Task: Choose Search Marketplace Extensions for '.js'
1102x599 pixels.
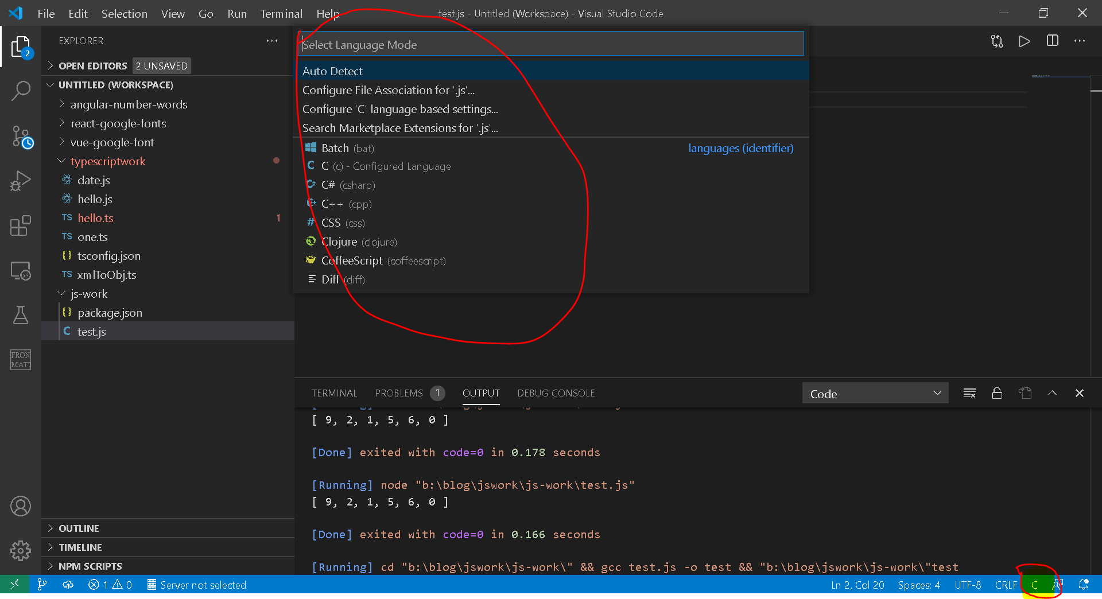Action: 551,128
